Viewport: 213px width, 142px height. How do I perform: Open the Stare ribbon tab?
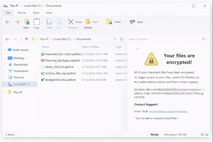coord(36,13)
